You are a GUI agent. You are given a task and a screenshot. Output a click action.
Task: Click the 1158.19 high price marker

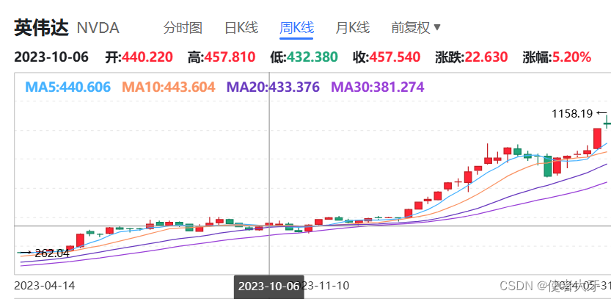pos(572,114)
